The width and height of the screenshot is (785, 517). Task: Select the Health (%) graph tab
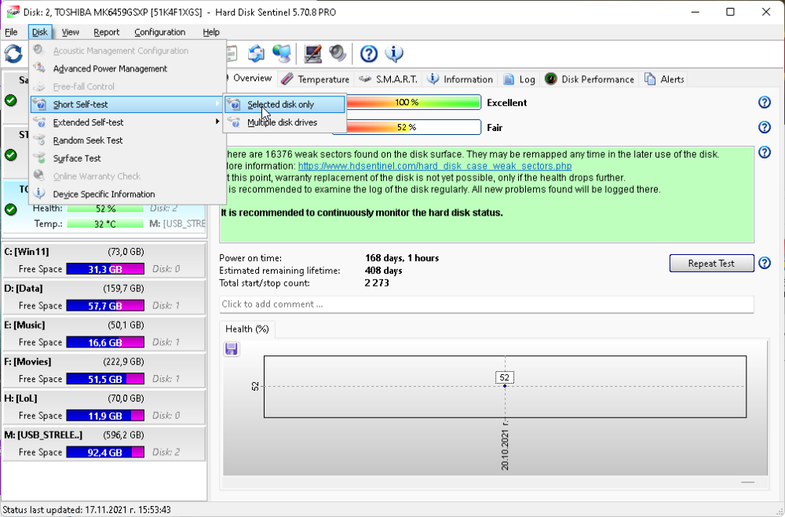pos(246,329)
